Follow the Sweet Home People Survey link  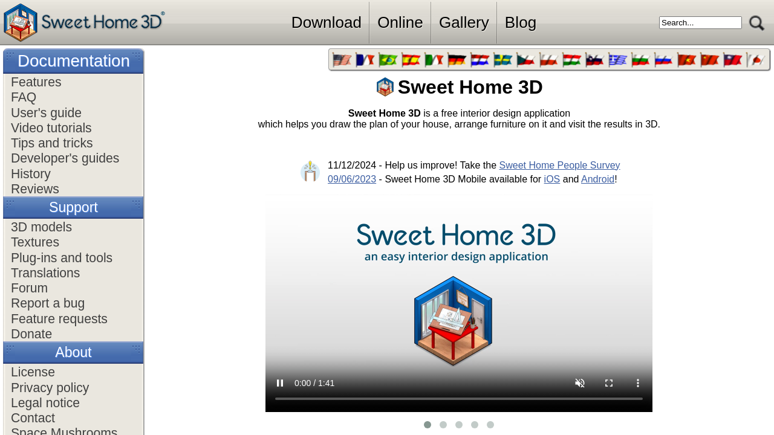tap(559, 165)
